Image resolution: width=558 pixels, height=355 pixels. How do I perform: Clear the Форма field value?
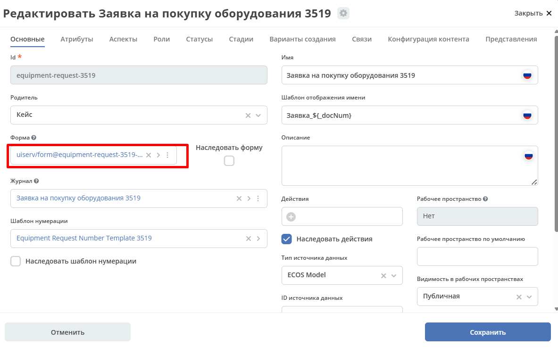(x=148, y=155)
